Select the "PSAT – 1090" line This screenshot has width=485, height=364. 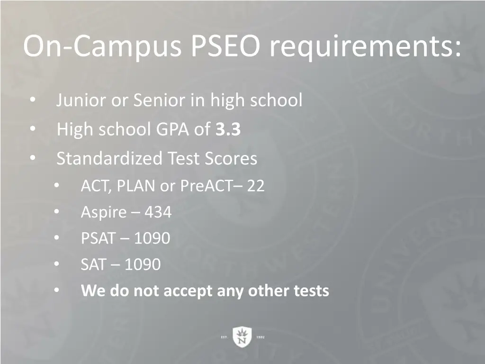pos(125,238)
